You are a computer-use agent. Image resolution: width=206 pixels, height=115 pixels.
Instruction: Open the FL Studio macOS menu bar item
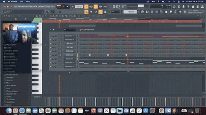(x=12, y=2)
